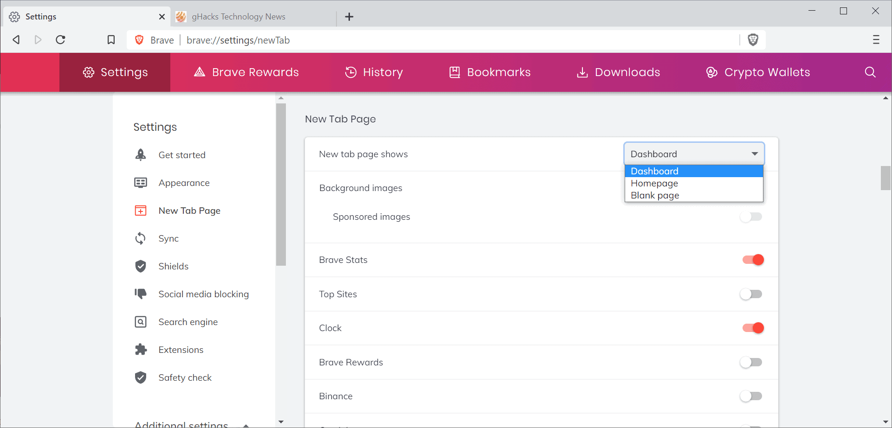Open Appearance settings section
The image size is (892, 428).
point(184,183)
